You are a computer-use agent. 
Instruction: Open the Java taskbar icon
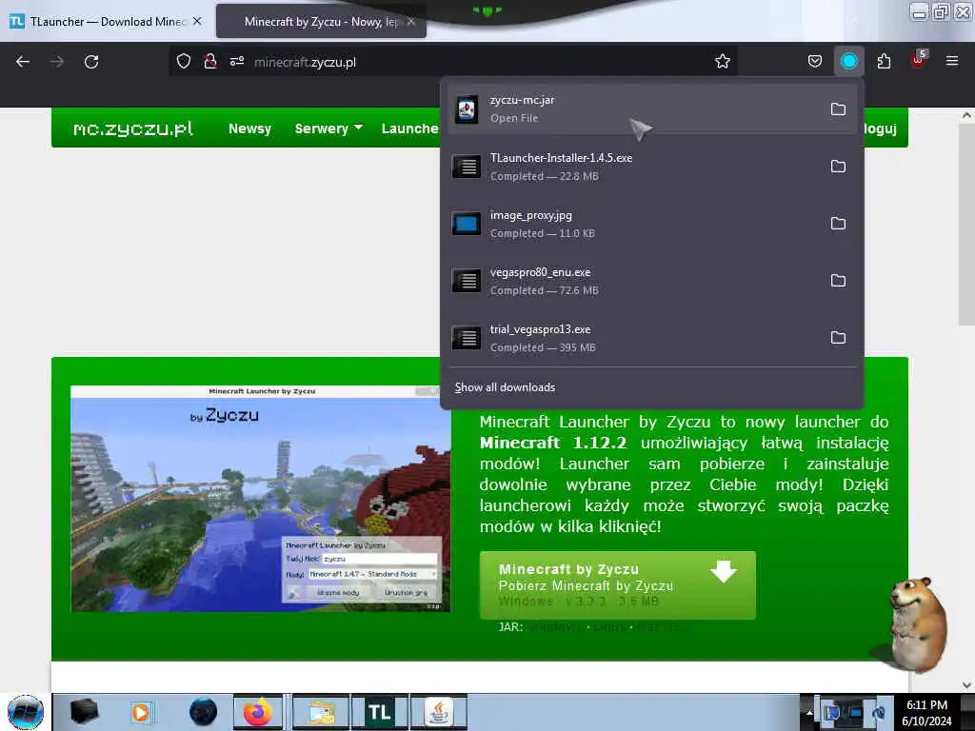[439, 712]
